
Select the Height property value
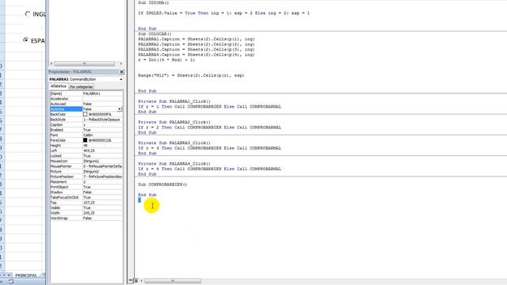pos(103,146)
